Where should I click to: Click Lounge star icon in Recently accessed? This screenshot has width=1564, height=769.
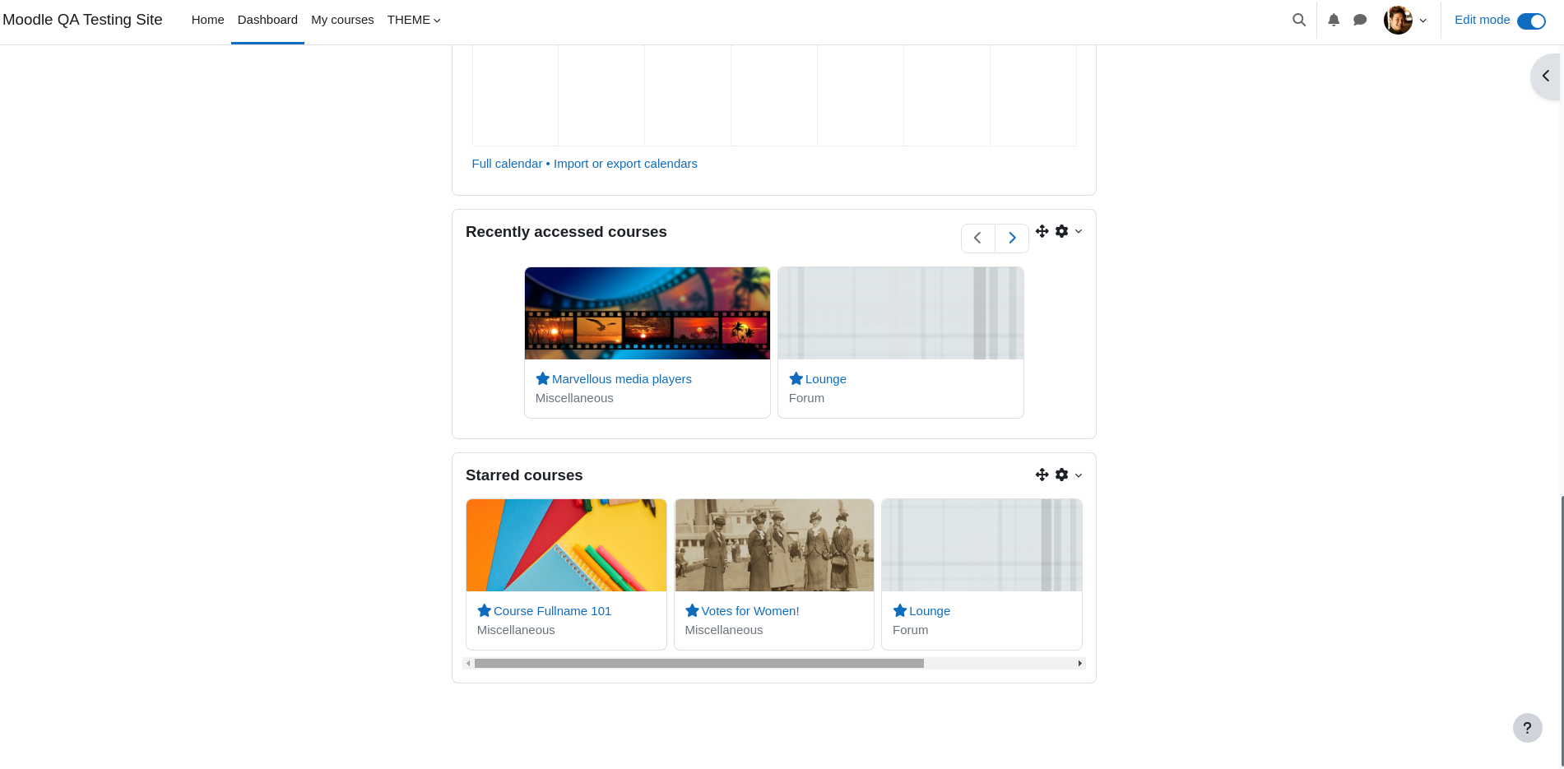click(x=796, y=379)
